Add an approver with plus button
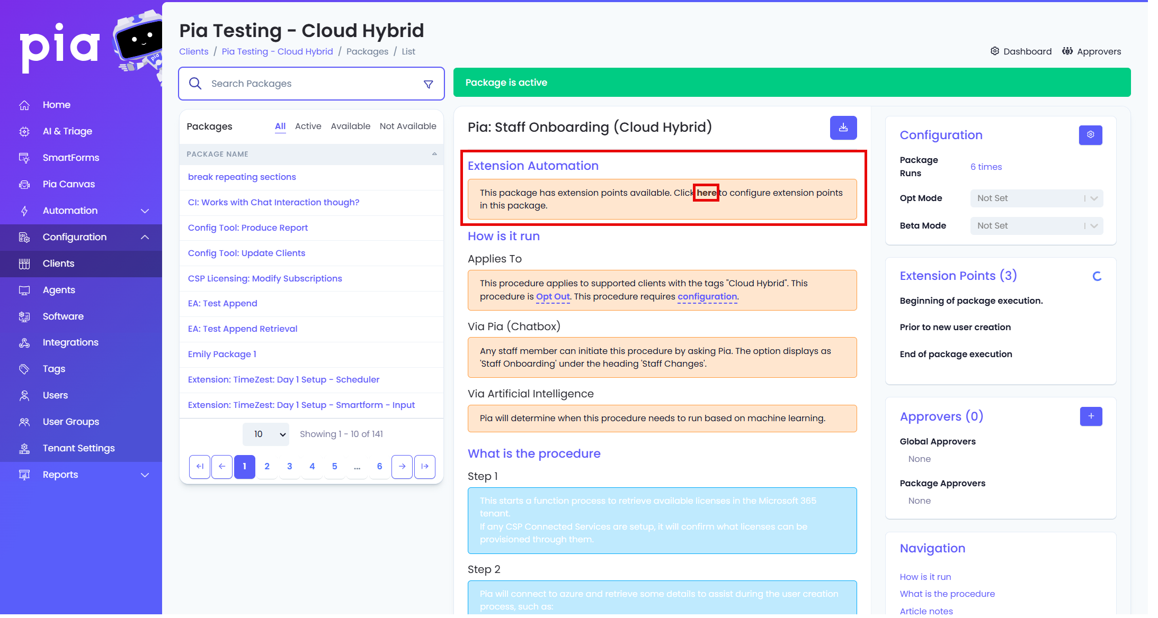 tap(1091, 416)
